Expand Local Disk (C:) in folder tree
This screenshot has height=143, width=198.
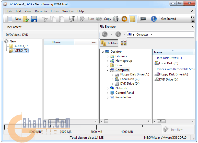point(112,79)
